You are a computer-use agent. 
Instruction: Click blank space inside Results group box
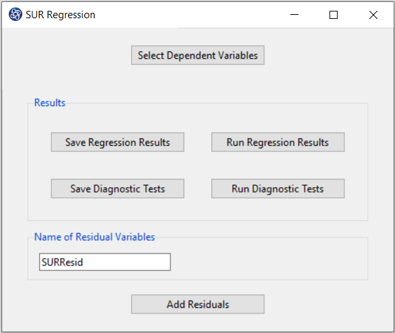(198, 165)
